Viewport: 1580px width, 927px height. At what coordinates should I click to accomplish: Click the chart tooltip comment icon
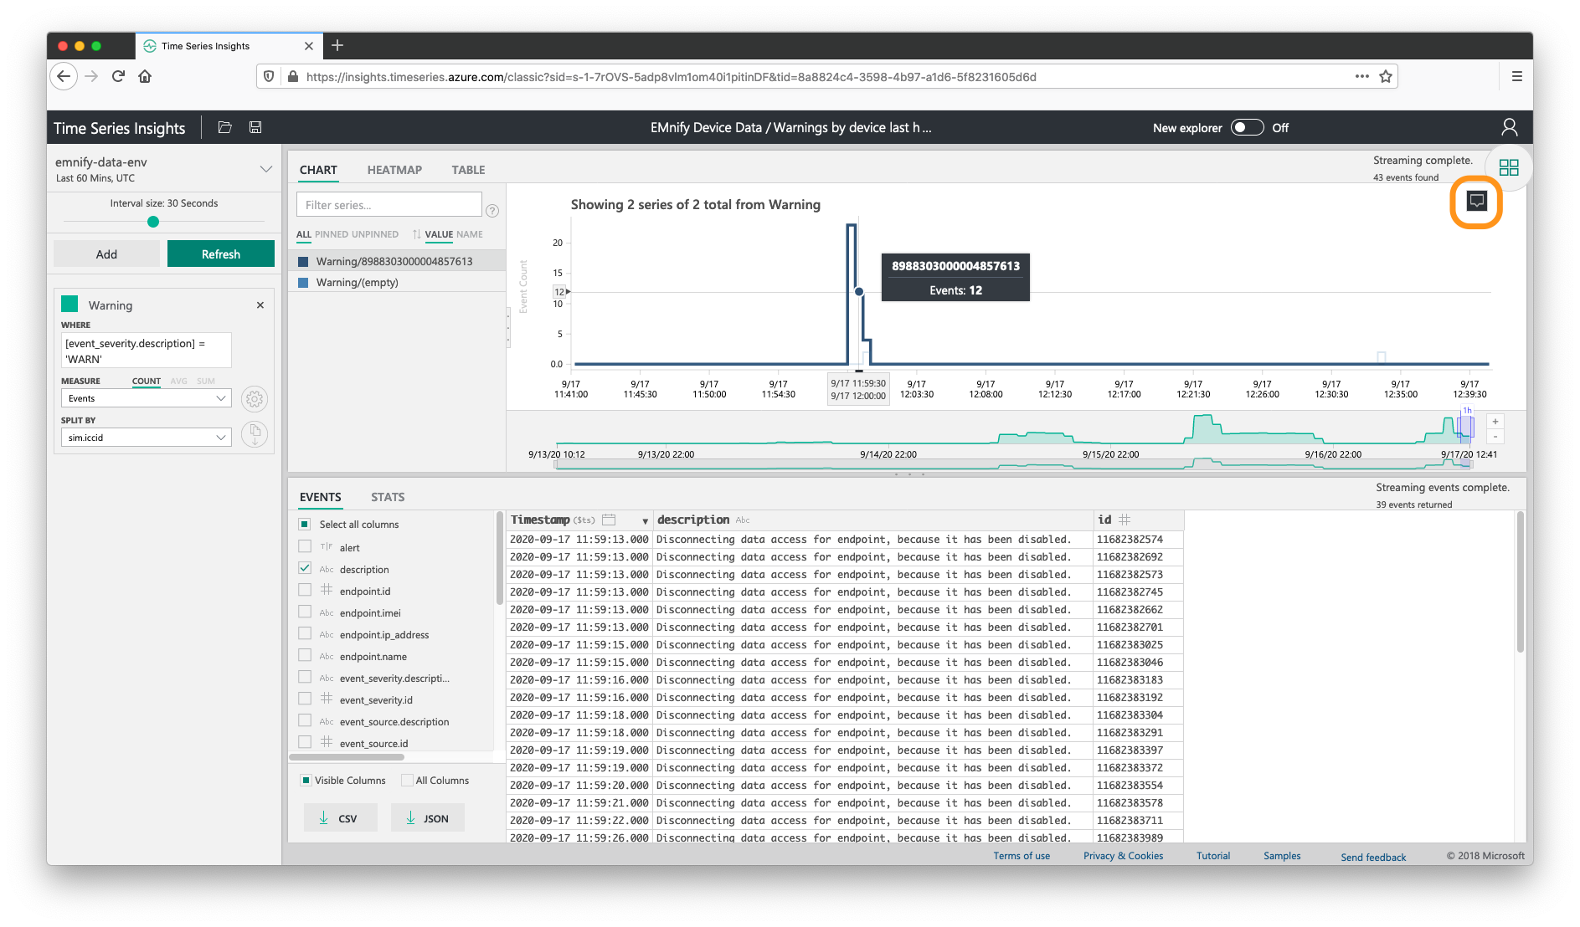click(x=1476, y=201)
